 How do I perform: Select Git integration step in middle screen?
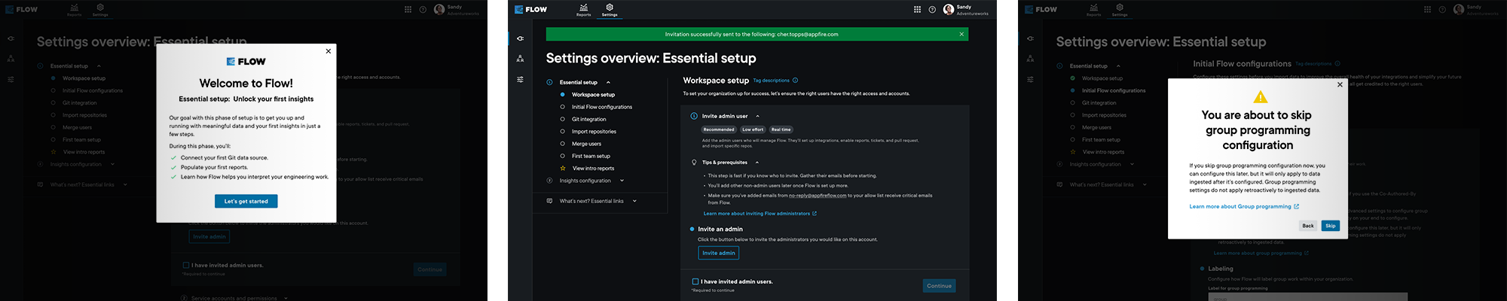pyautogui.click(x=588, y=119)
